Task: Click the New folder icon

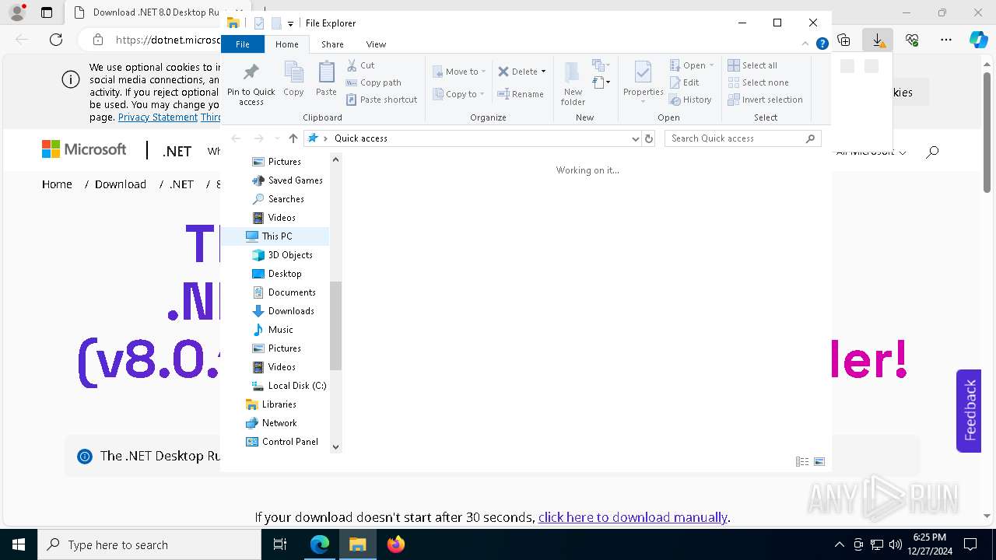Action: click(573, 83)
